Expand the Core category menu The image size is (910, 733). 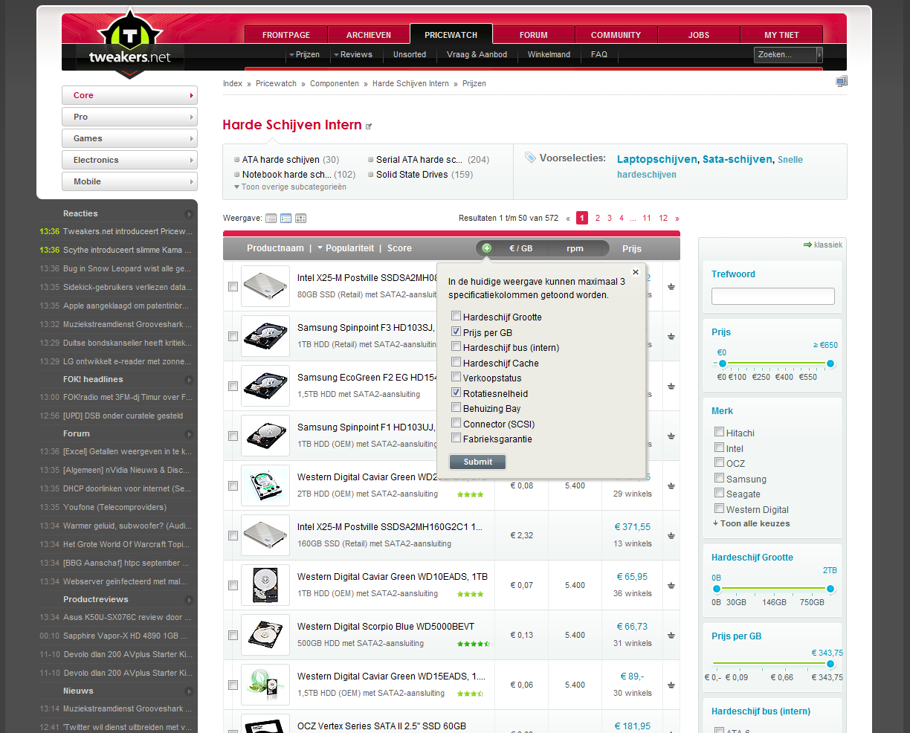pyautogui.click(x=129, y=95)
